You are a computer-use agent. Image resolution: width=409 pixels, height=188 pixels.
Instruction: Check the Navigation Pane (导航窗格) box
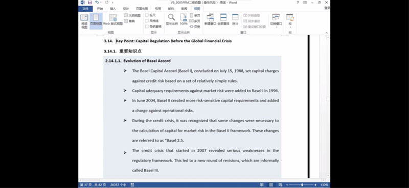pyautogui.click(x=147, y=26)
